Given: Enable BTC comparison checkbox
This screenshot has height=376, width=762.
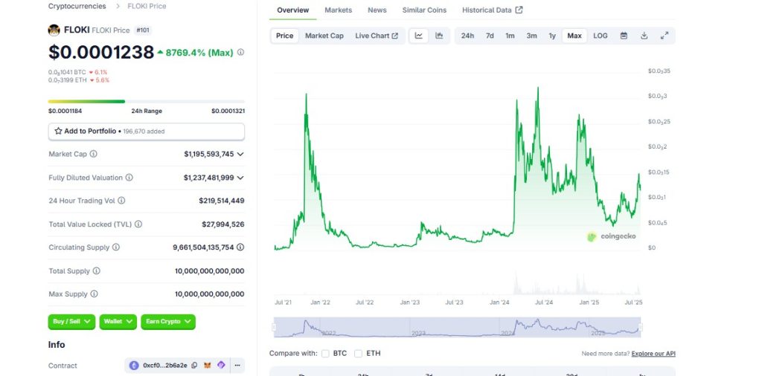Looking at the screenshot, I should click(x=325, y=354).
